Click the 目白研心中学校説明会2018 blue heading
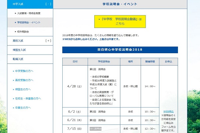This screenshot has width=200, height=133. pyautogui.click(x=120, y=50)
